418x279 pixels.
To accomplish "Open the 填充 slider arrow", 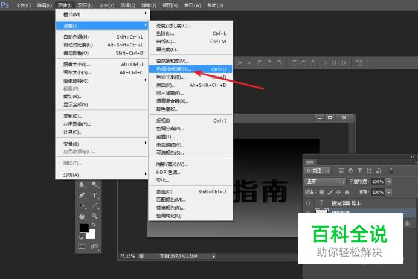I will (x=389, y=192).
